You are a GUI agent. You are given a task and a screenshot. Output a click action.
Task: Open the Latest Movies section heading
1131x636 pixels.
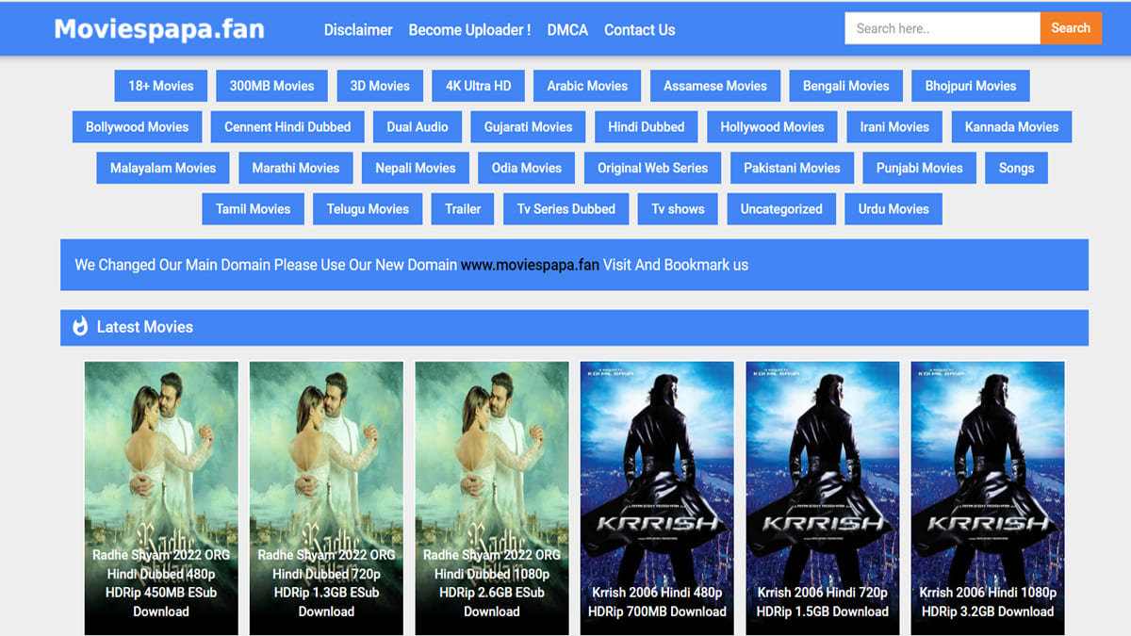tap(145, 327)
